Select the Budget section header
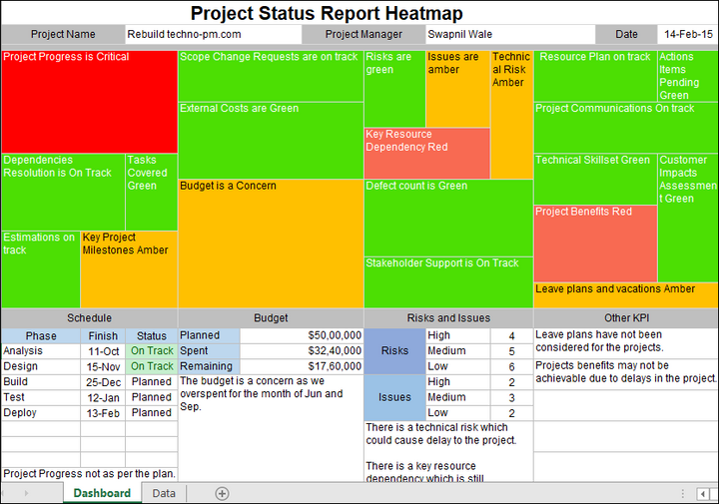719x504 pixels. point(271,318)
